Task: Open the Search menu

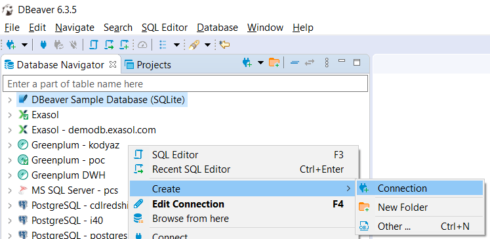Action: 118,28
